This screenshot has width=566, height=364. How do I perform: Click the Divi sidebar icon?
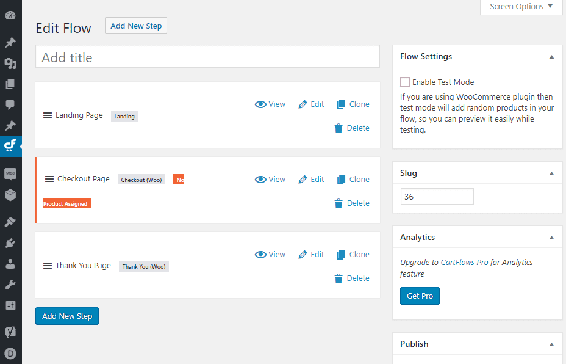click(x=10, y=352)
